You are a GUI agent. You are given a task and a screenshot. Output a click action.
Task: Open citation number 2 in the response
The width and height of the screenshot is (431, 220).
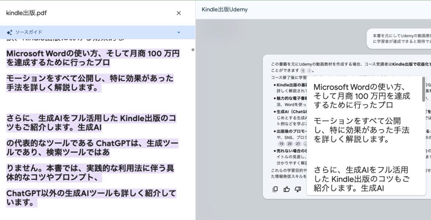coord(309,71)
